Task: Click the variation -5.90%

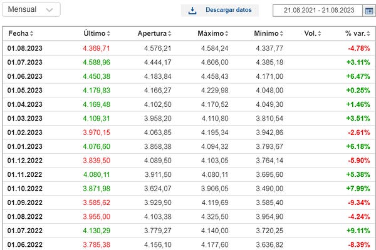Action: pyautogui.click(x=359, y=161)
